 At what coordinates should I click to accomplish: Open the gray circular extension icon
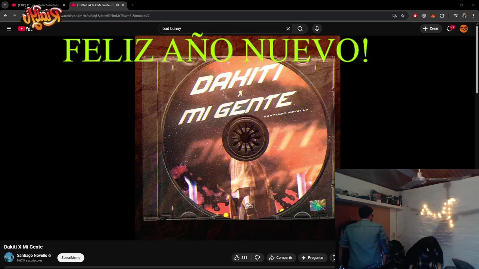pos(424,16)
